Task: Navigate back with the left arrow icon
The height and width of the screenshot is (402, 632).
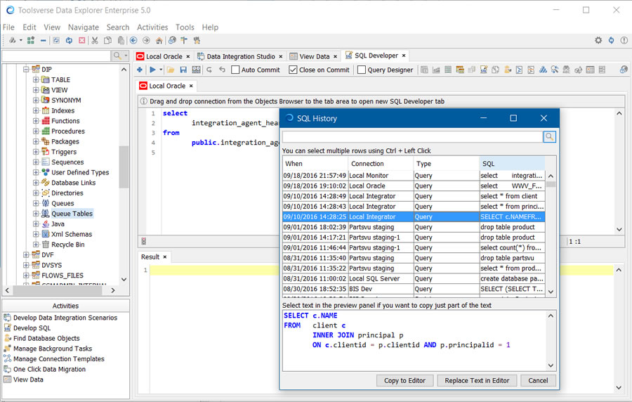Action: pyautogui.click(x=133, y=40)
